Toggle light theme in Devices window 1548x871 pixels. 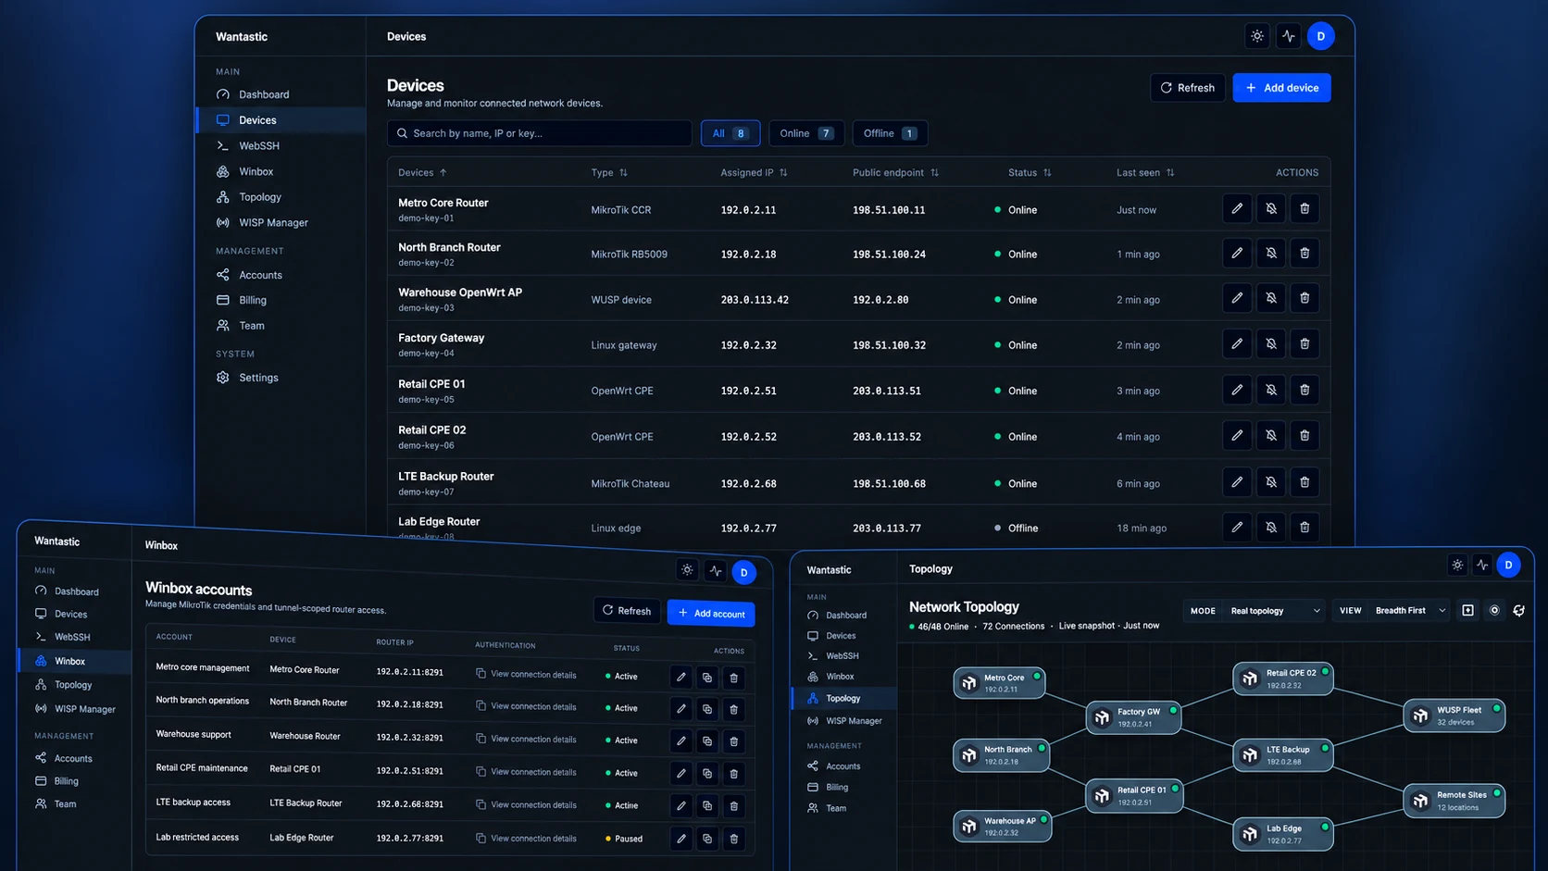click(1257, 36)
